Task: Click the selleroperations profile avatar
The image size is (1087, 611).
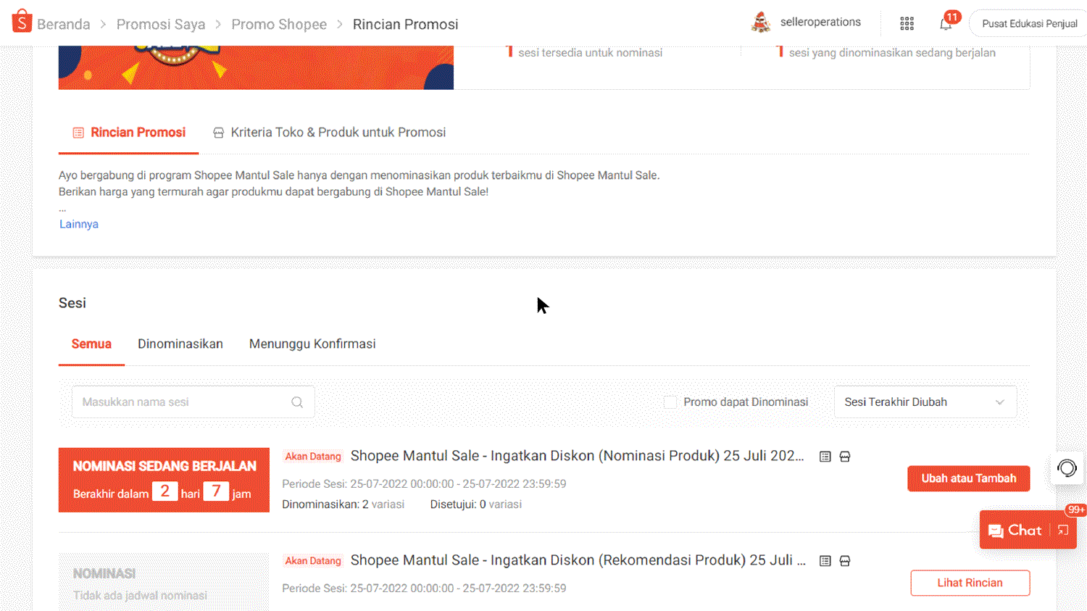Action: (761, 22)
